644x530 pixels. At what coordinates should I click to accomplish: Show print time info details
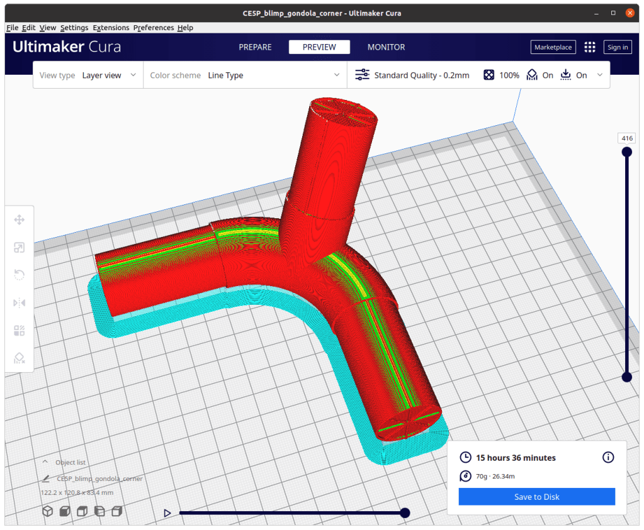608,458
